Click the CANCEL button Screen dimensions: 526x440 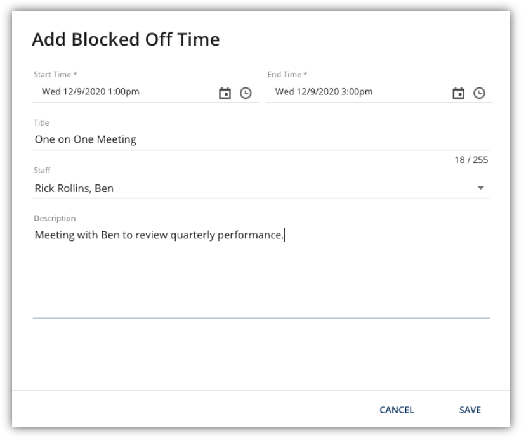pyautogui.click(x=397, y=410)
